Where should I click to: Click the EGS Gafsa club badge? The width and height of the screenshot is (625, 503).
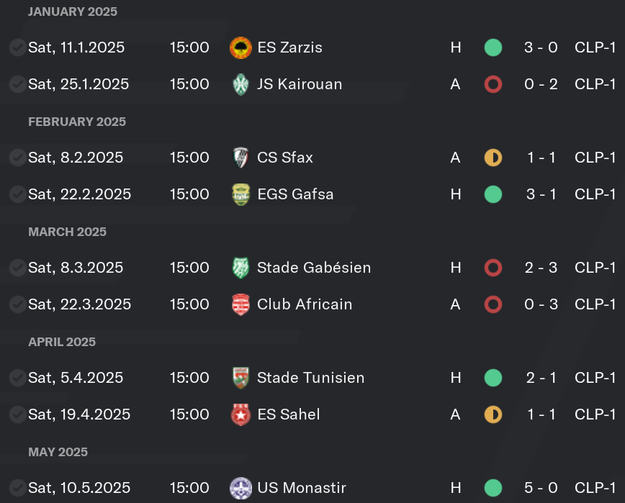click(240, 194)
